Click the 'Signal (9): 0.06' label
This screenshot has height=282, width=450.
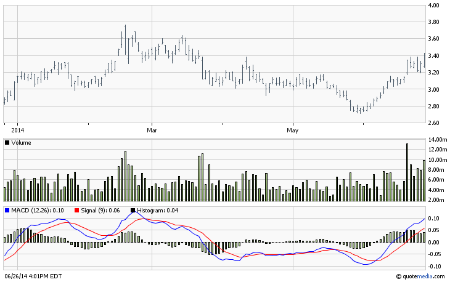(100, 211)
